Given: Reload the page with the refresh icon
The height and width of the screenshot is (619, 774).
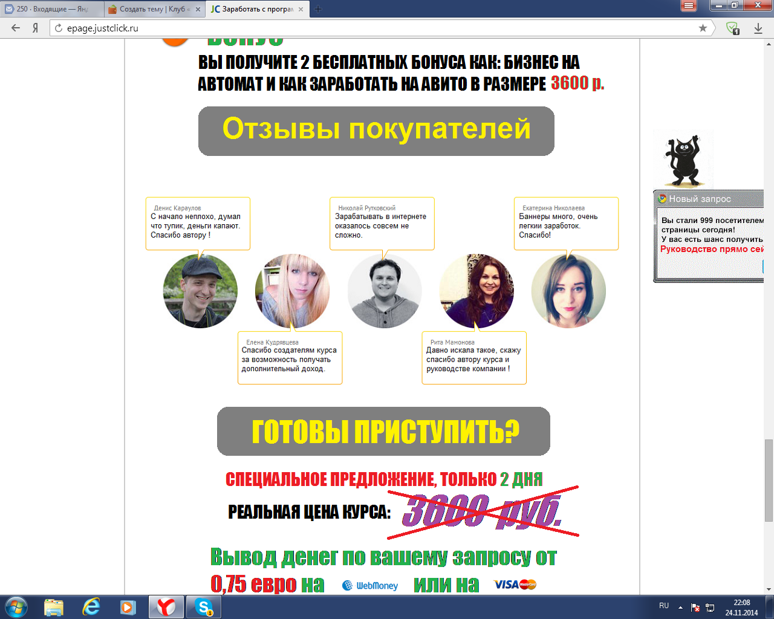Looking at the screenshot, I should 59,28.
